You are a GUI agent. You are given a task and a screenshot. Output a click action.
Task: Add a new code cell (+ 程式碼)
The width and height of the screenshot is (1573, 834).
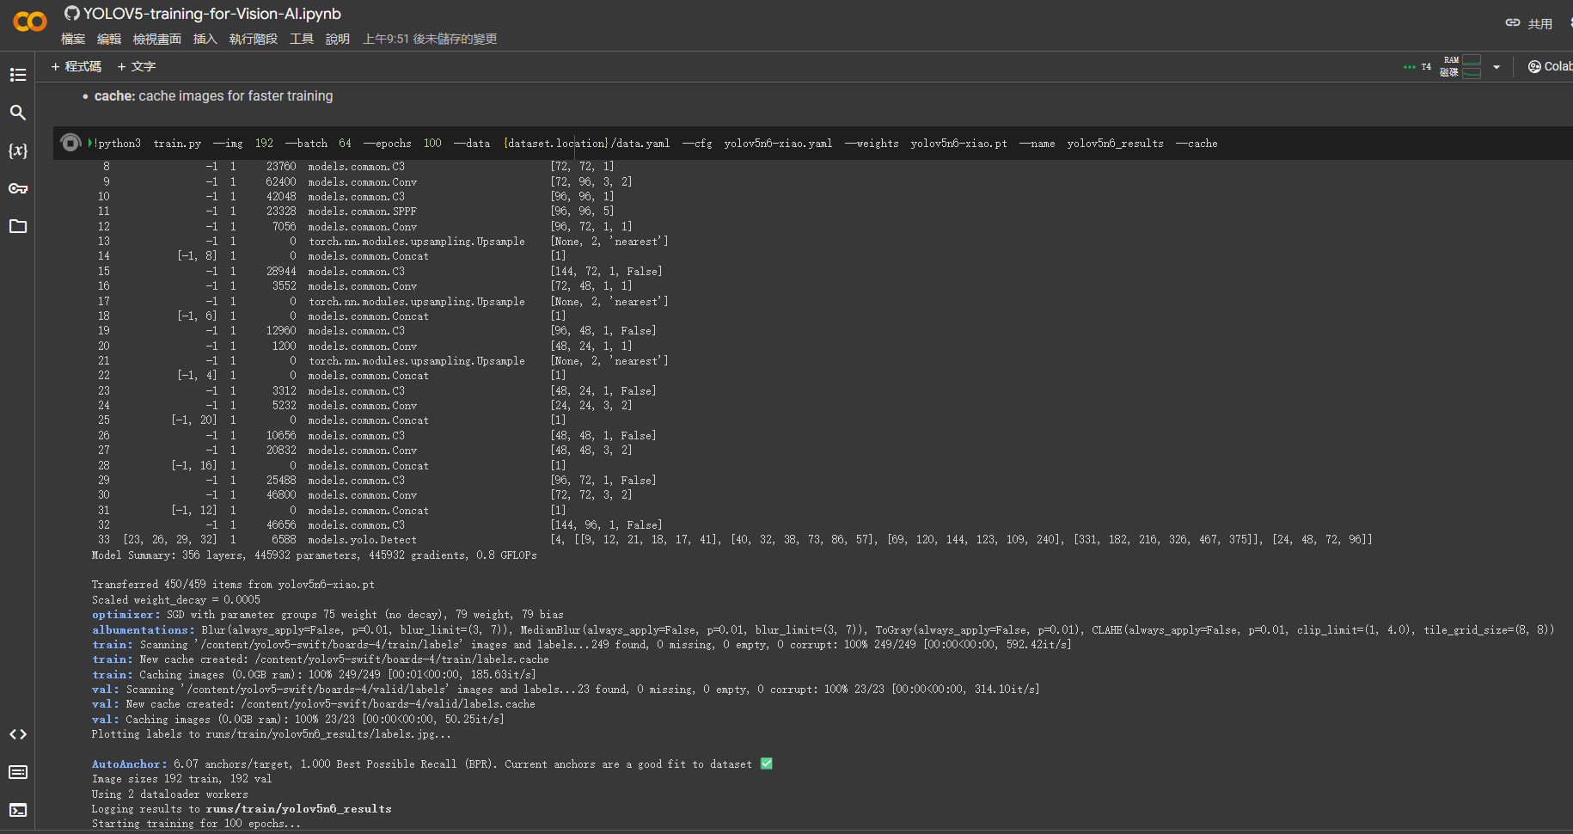tap(76, 66)
